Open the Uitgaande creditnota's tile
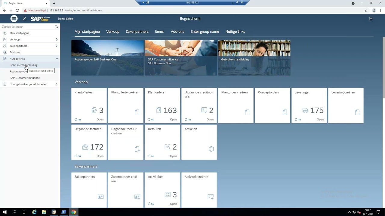 199,106
